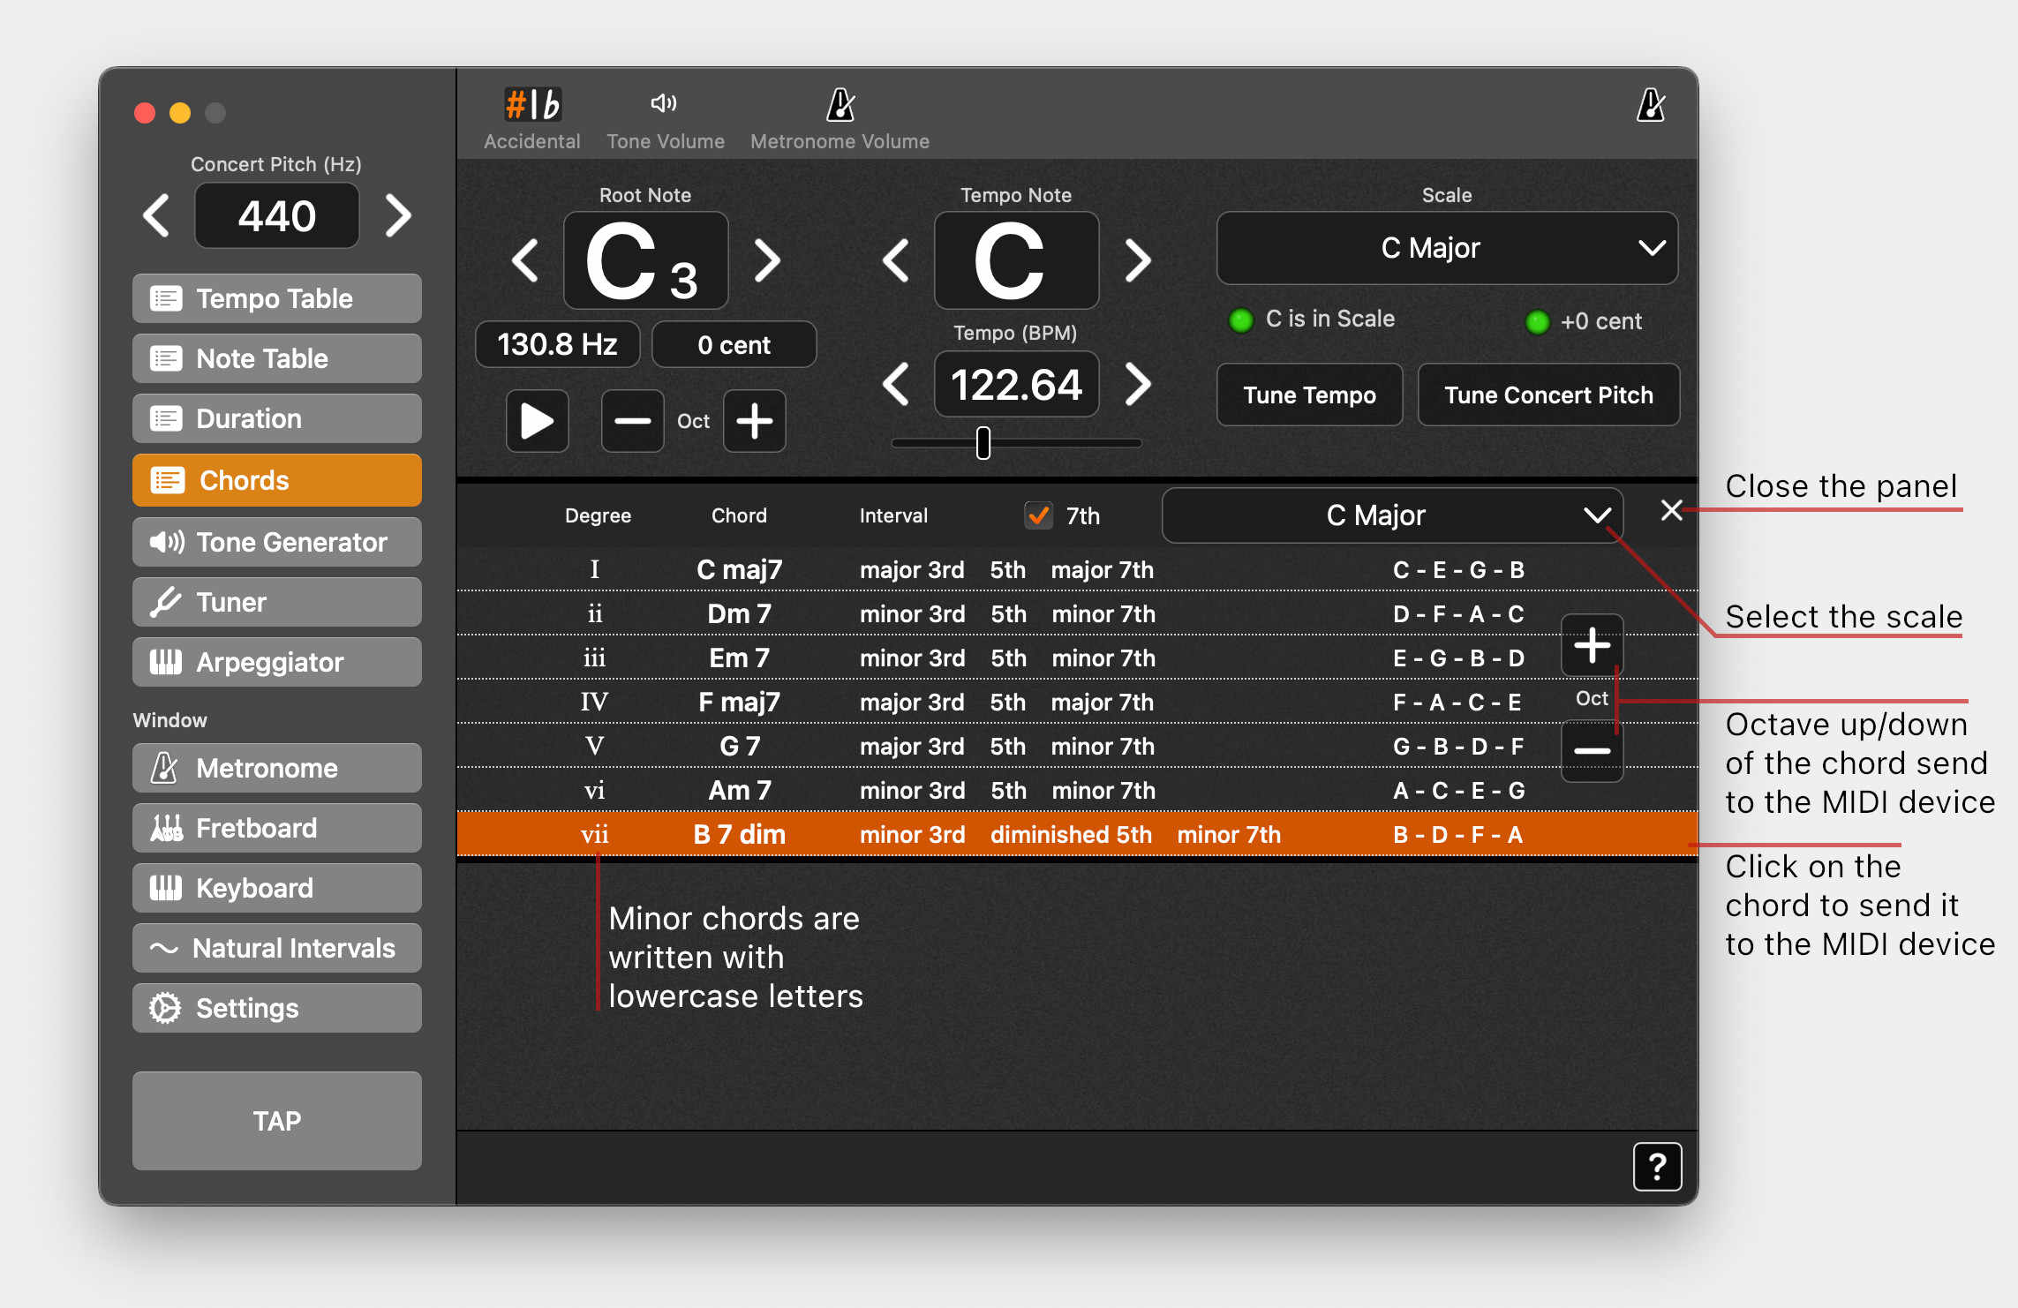Viewport: 2018px width, 1308px height.
Task: Step Root Note down with left arrow
Action: (x=525, y=260)
